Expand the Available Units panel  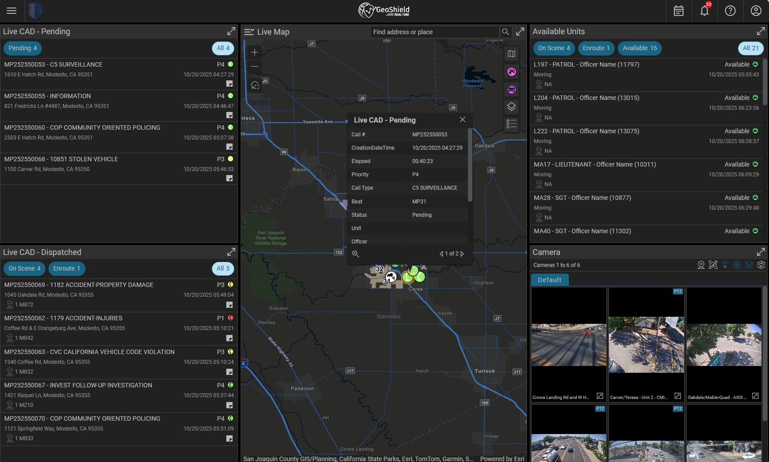coord(761,31)
